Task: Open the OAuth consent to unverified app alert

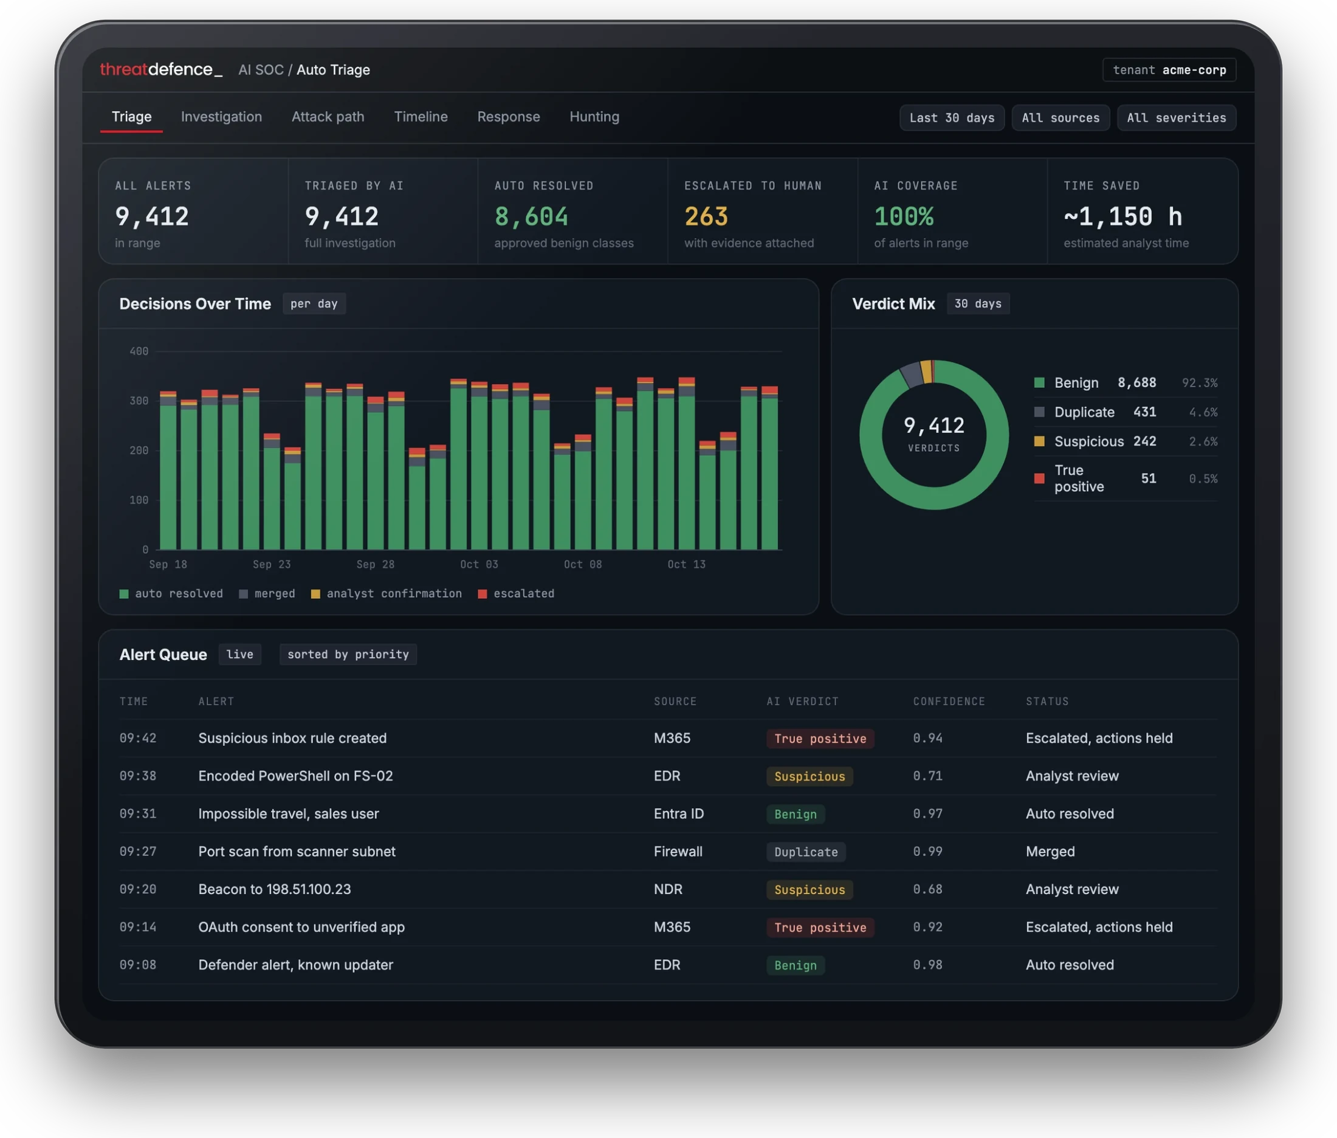Action: point(668,927)
